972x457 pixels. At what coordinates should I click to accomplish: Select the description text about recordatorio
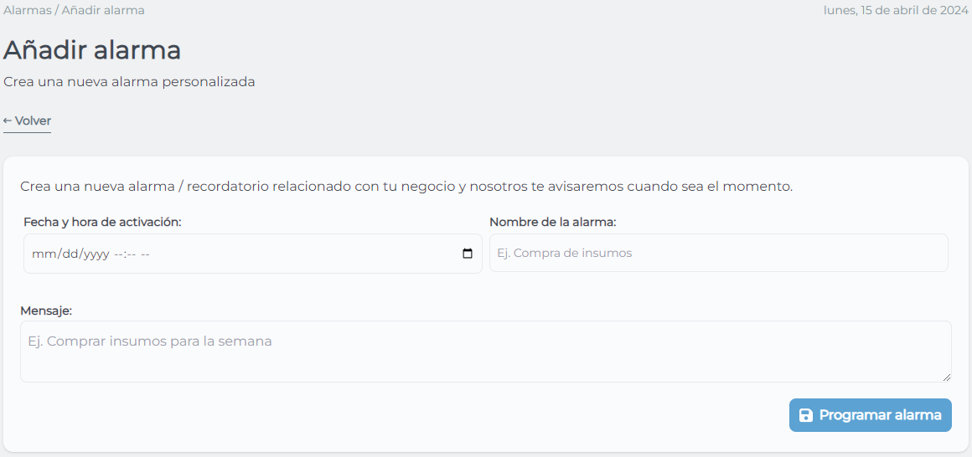[x=406, y=187]
